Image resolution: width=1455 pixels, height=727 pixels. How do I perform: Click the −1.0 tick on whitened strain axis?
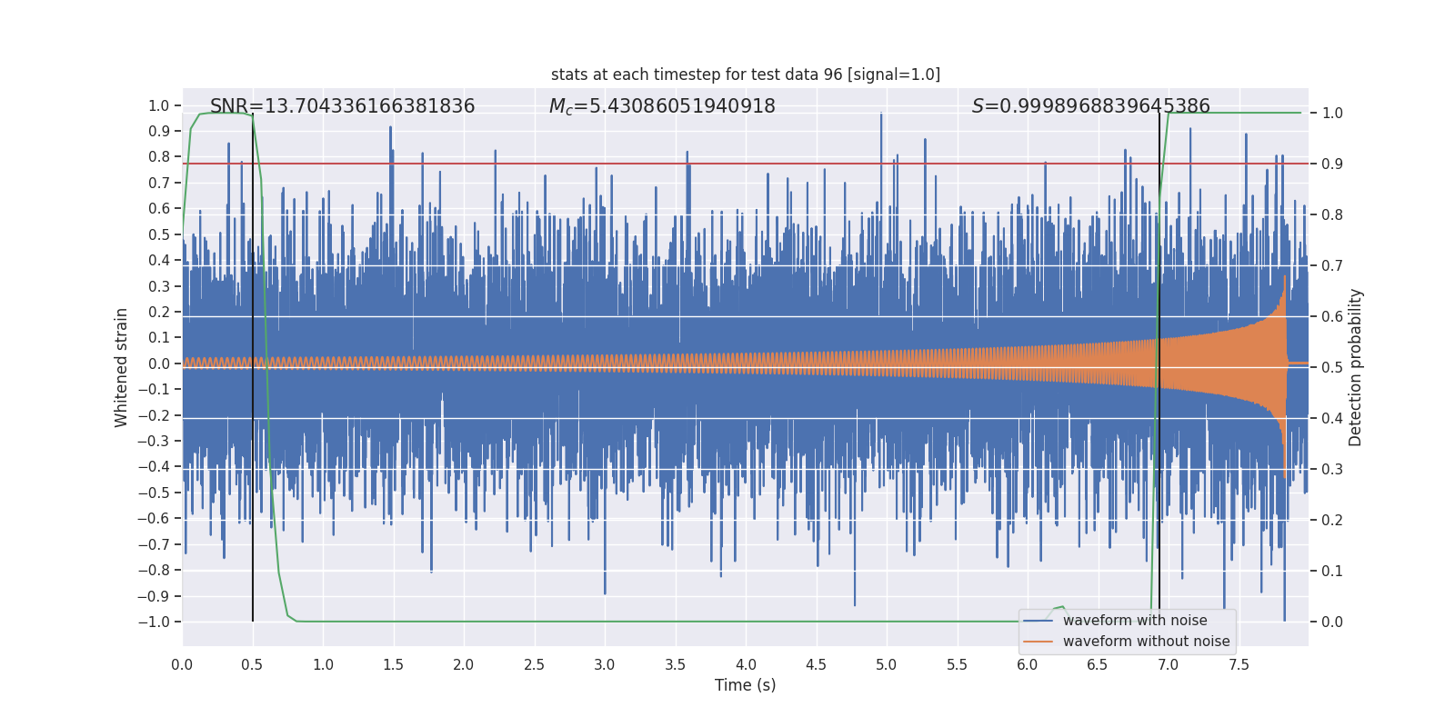(x=154, y=622)
